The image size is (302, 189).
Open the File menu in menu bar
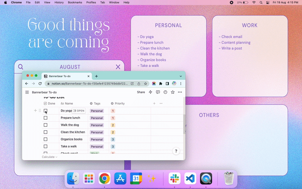[x=28, y=3]
